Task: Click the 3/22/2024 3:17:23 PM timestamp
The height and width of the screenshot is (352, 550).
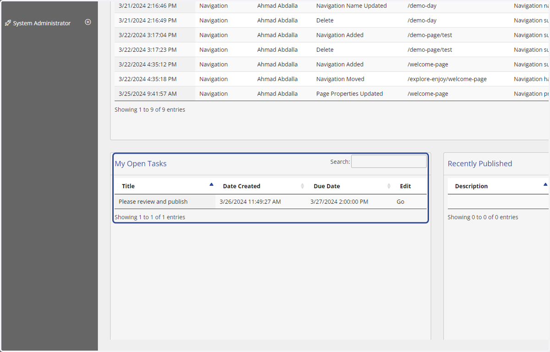Action: click(148, 49)
